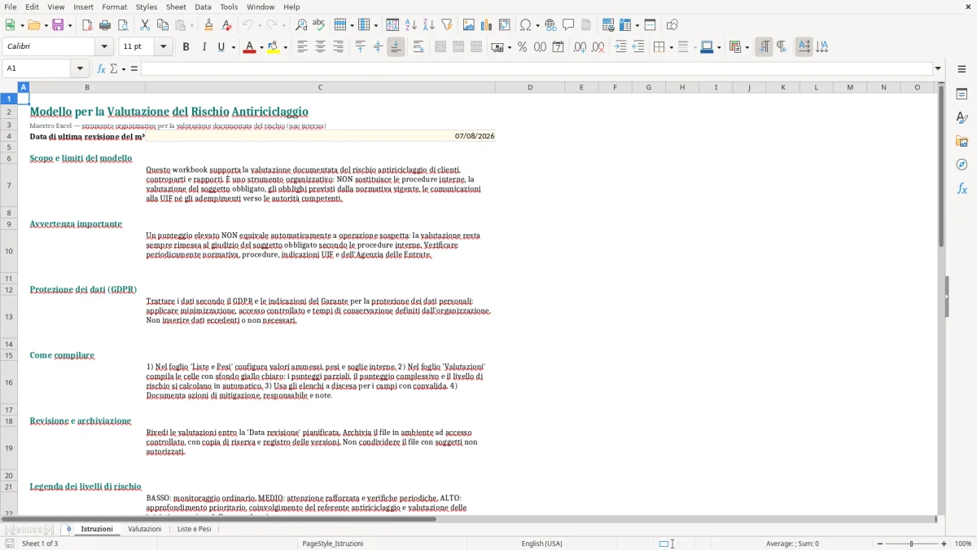The height and width of the screenshot is (550, 977).
Task: Click the Print icon
Action: click(x=105, y=25)
